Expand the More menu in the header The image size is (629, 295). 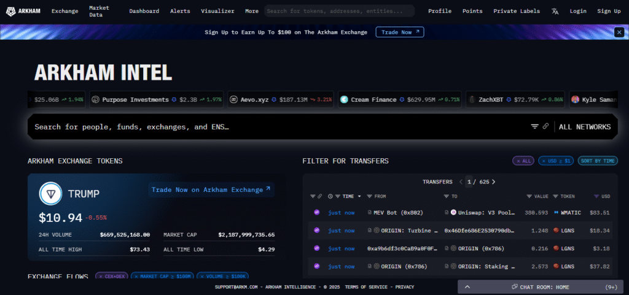click(x=252, y=11)
